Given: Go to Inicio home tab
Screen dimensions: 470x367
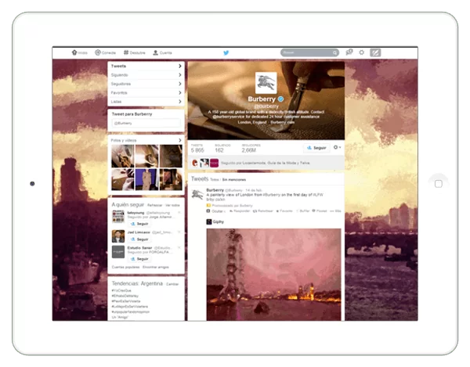Looking at the screenshot, I should tap(79, 52).
